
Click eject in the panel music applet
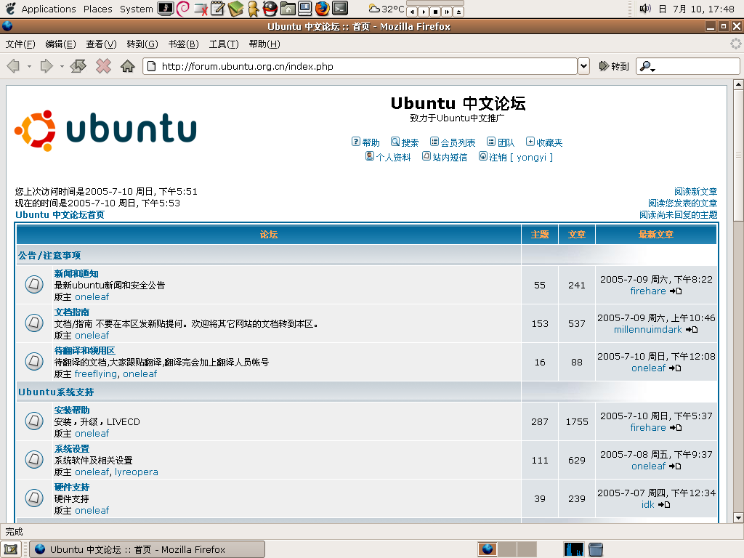(458, 12)
